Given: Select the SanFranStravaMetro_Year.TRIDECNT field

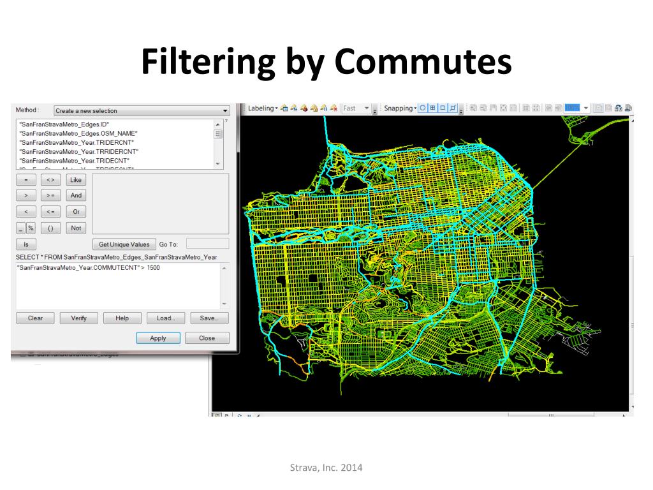Looking at the screenshot, I should [x=75, y=161].
